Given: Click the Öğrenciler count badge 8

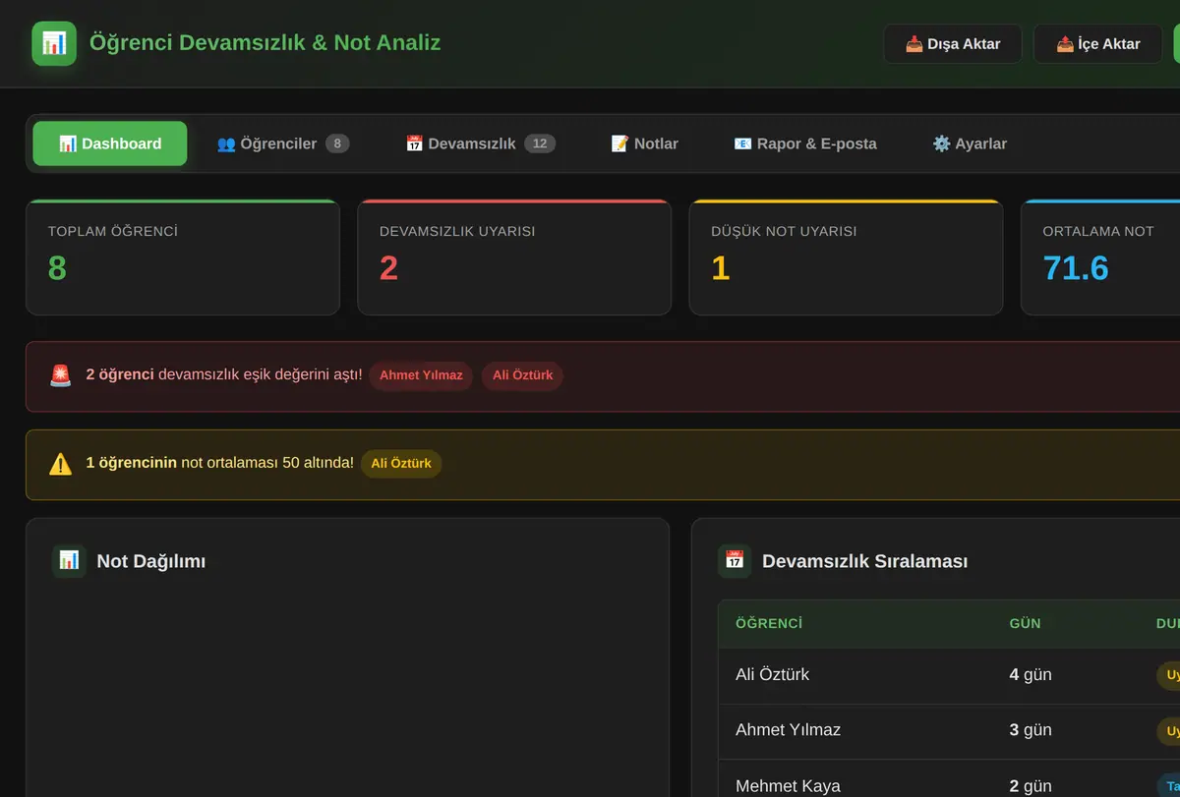Looking at the screenshot, I should (337, 143).
